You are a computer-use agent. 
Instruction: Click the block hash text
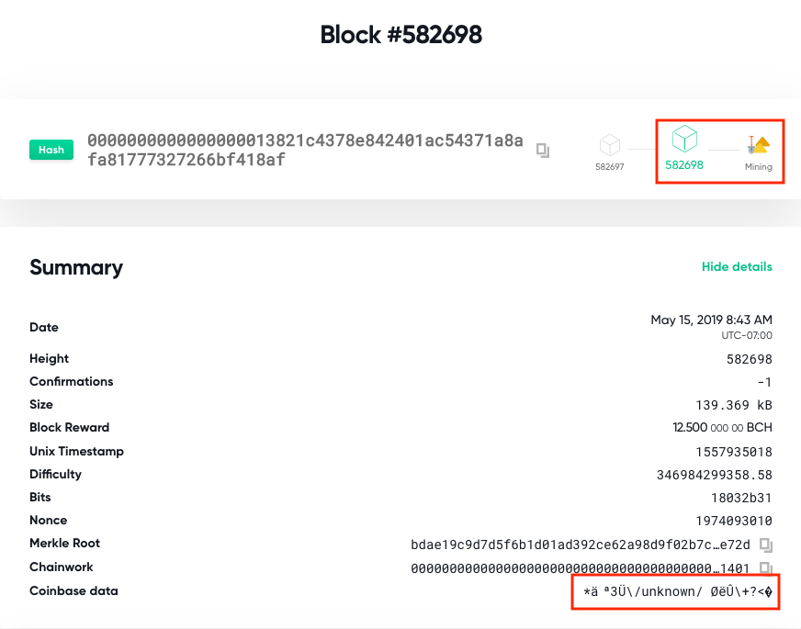(305, 151)
